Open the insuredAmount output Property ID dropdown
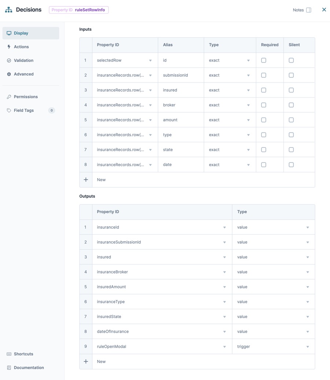 coord(162,287)
